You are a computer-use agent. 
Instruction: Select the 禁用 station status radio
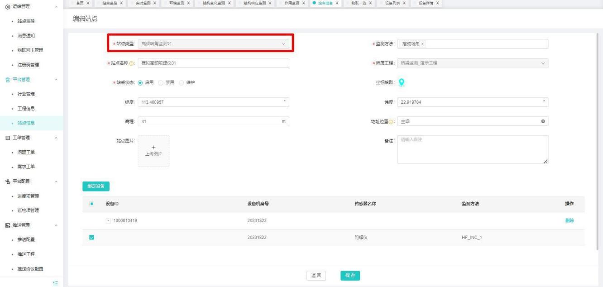pyautogui.click(x=160, y=83)
